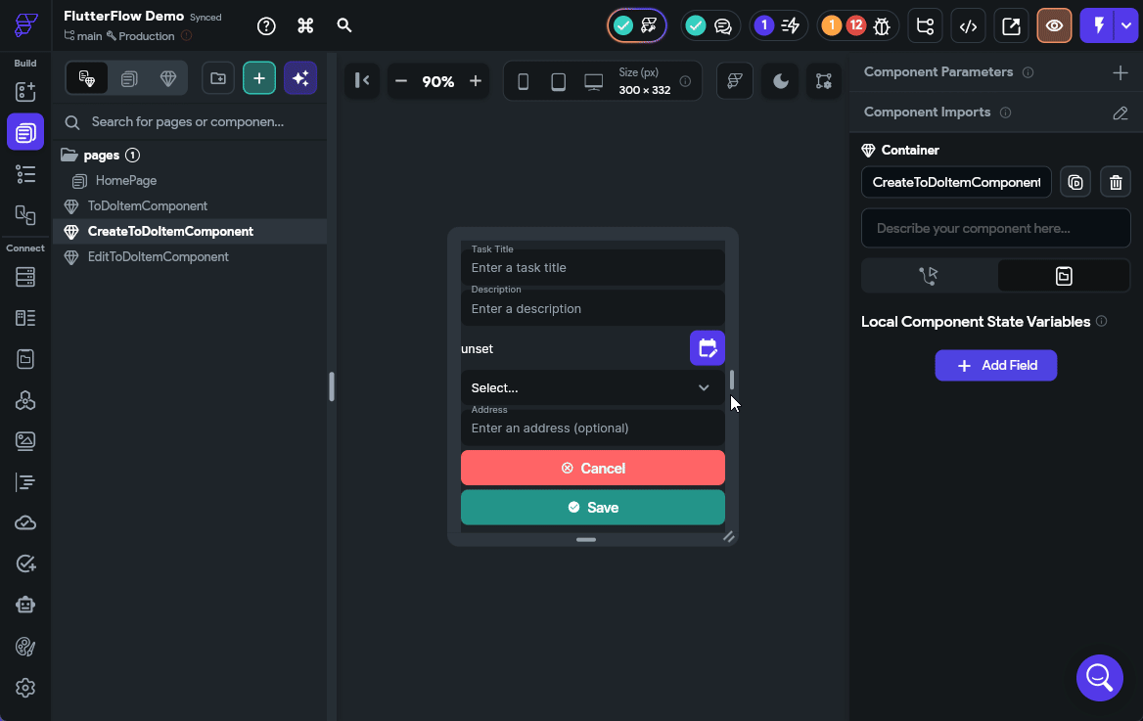
Task: Click the green Save button
Action: point(593,508)
